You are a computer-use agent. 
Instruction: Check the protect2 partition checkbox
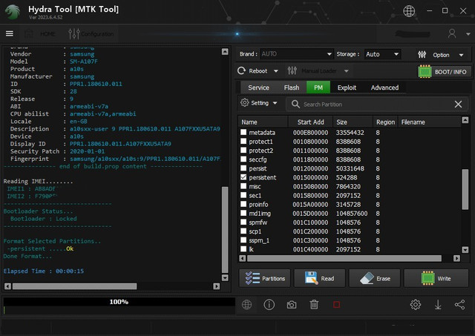point(243,150)
